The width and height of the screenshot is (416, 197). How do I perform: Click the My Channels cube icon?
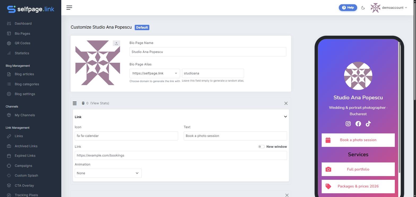point(9,115)
